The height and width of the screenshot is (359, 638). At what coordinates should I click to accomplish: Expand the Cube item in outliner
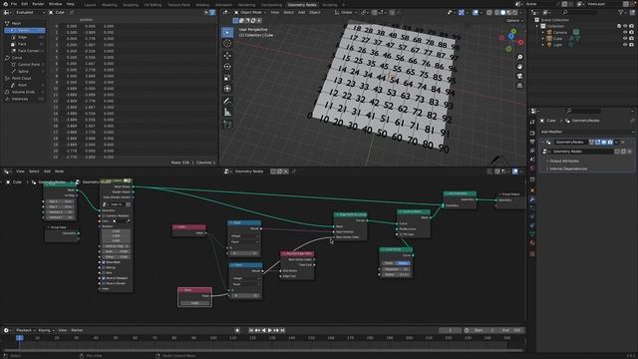pos(542,39)
